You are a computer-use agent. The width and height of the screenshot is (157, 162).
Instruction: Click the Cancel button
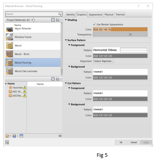point(134,142)
